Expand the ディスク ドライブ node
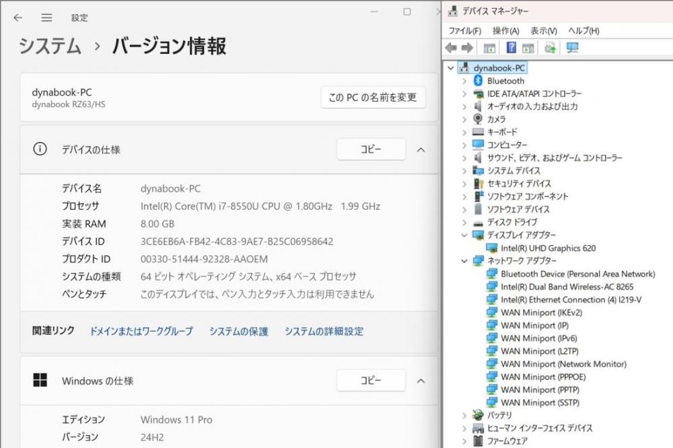Image resolution: width=673 pixels, height=448 pixels. coord(464,222)
